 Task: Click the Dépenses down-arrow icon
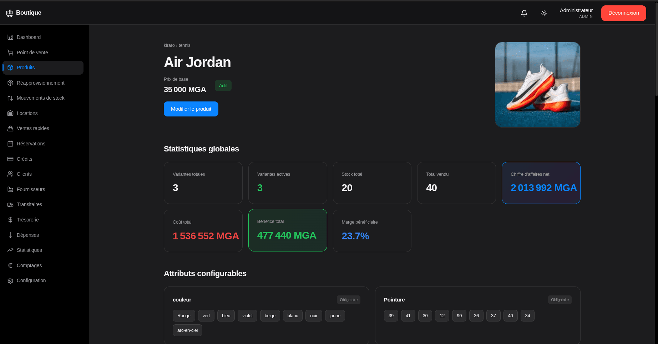pos(10,235)
